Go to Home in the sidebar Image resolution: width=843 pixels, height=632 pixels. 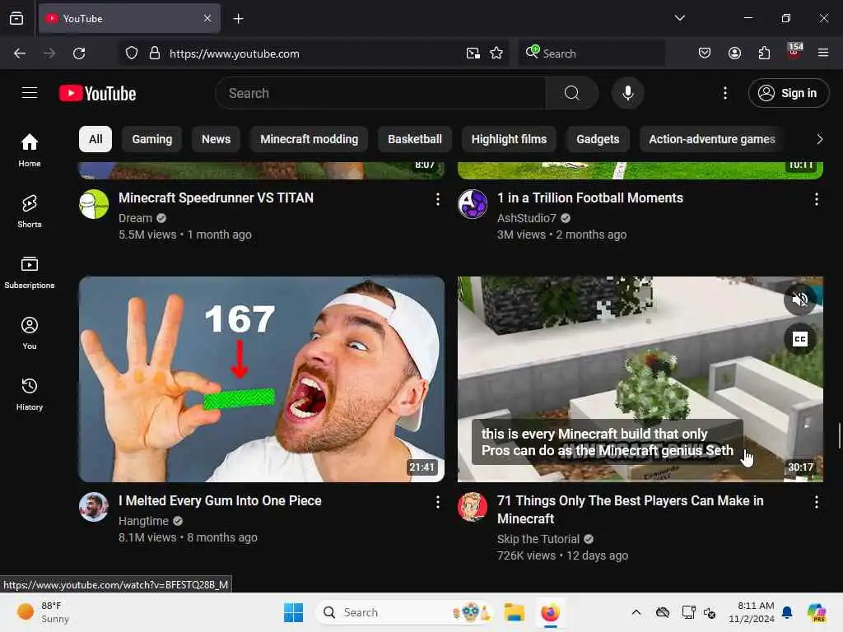30,150
